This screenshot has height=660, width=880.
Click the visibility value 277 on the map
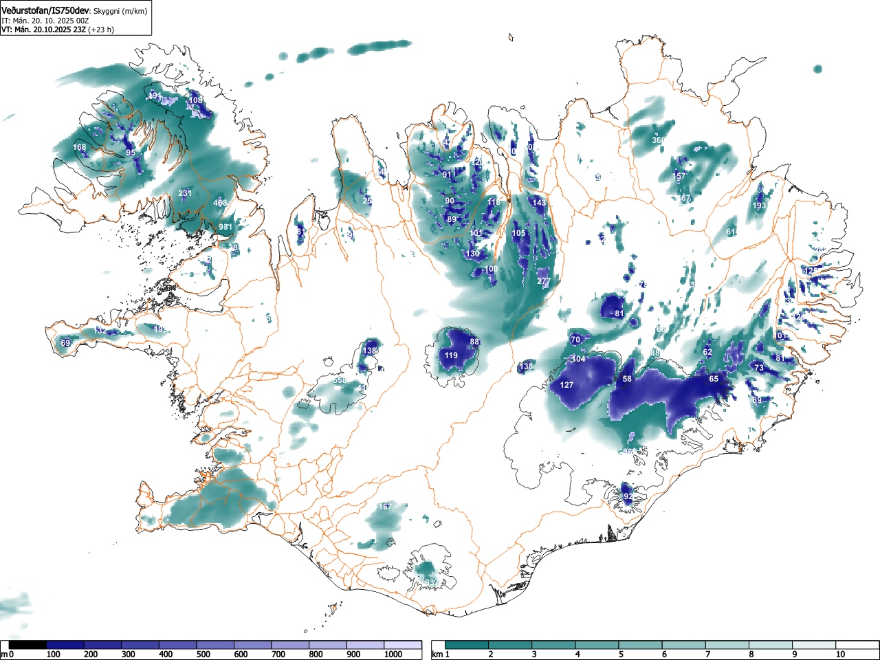pos(544,281)
